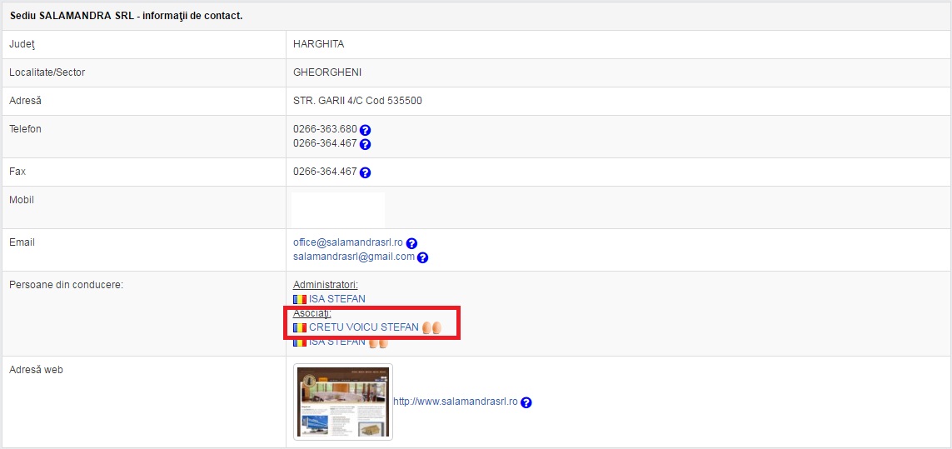This screenshot has height=449, width=952.
Task: Click the egg icons beside CRETU VOICU STEFAN
Action: click(431, 327)
